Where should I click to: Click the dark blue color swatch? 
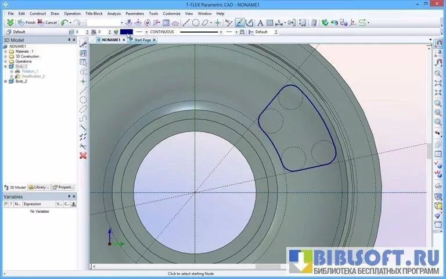click(127, 32)
